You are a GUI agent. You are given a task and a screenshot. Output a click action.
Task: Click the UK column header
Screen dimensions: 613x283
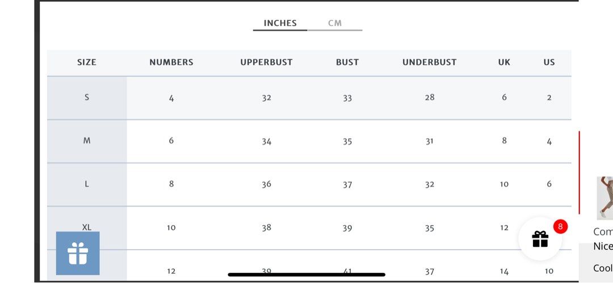504,62
